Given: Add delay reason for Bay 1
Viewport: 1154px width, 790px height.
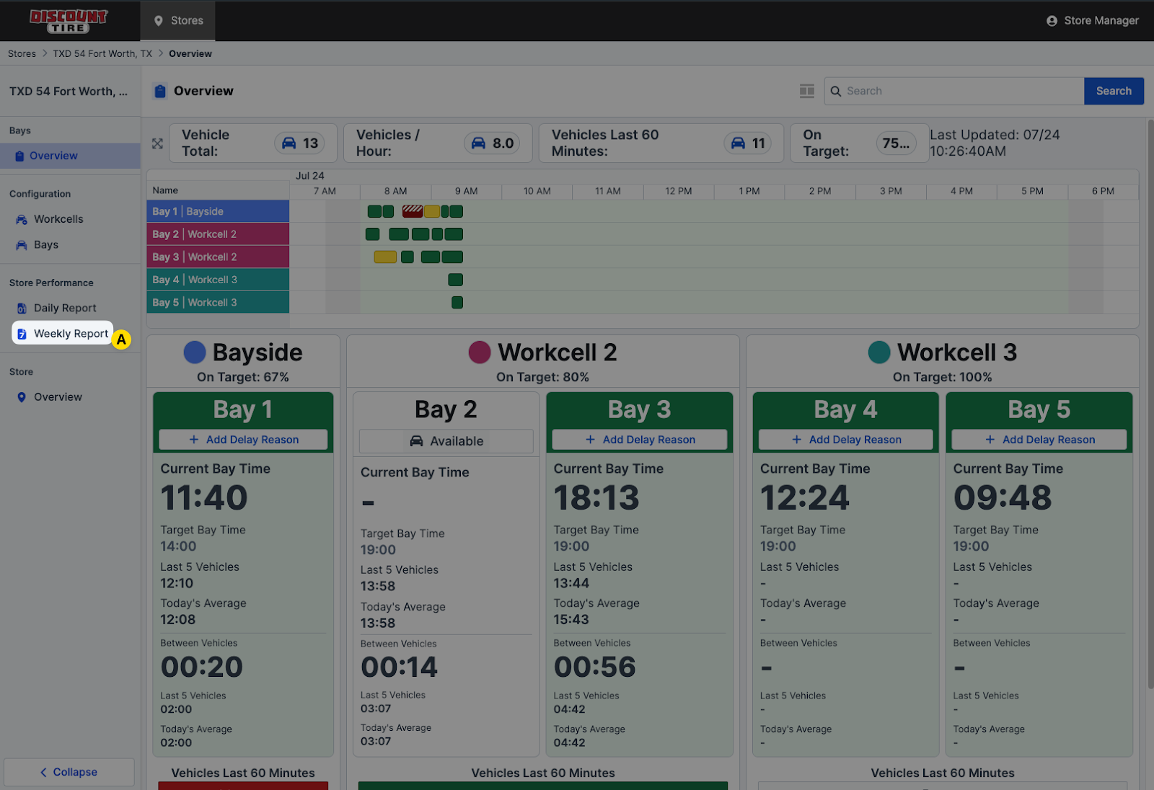Looking at the screenshot, I should click(x=243, y=440).
